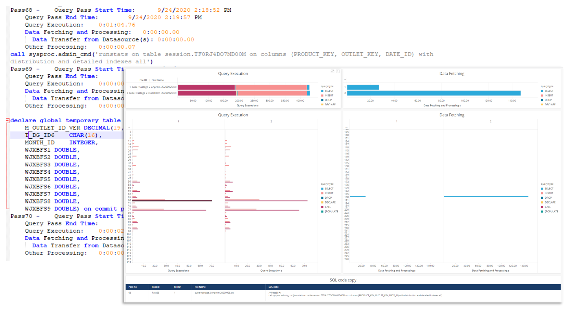Expand the Query Execution chart to full view
This screenshot has width=570, height=311.
(332, 71)
